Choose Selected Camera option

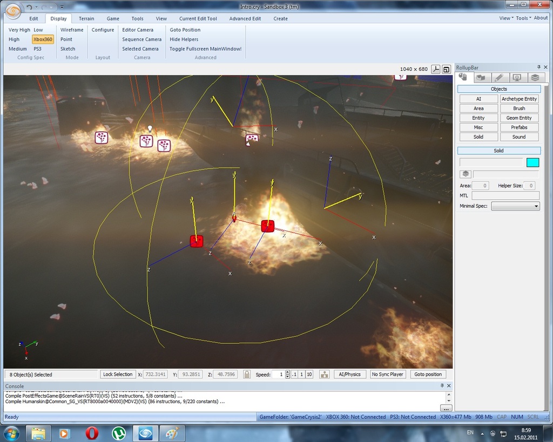tap(140, 49)
